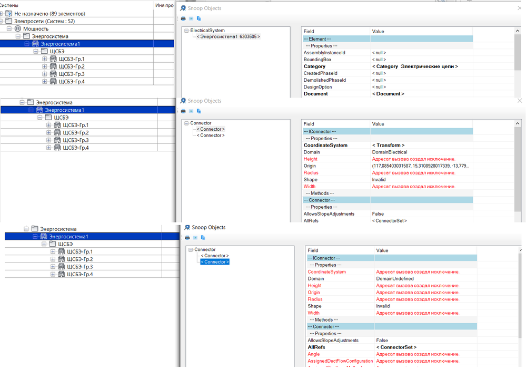Click circuit icon of ЩСБЭ-Гр.3 in top tree

click(53, 74)
